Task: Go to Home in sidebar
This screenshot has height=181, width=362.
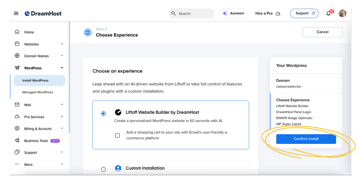Action: pos(29,32)
